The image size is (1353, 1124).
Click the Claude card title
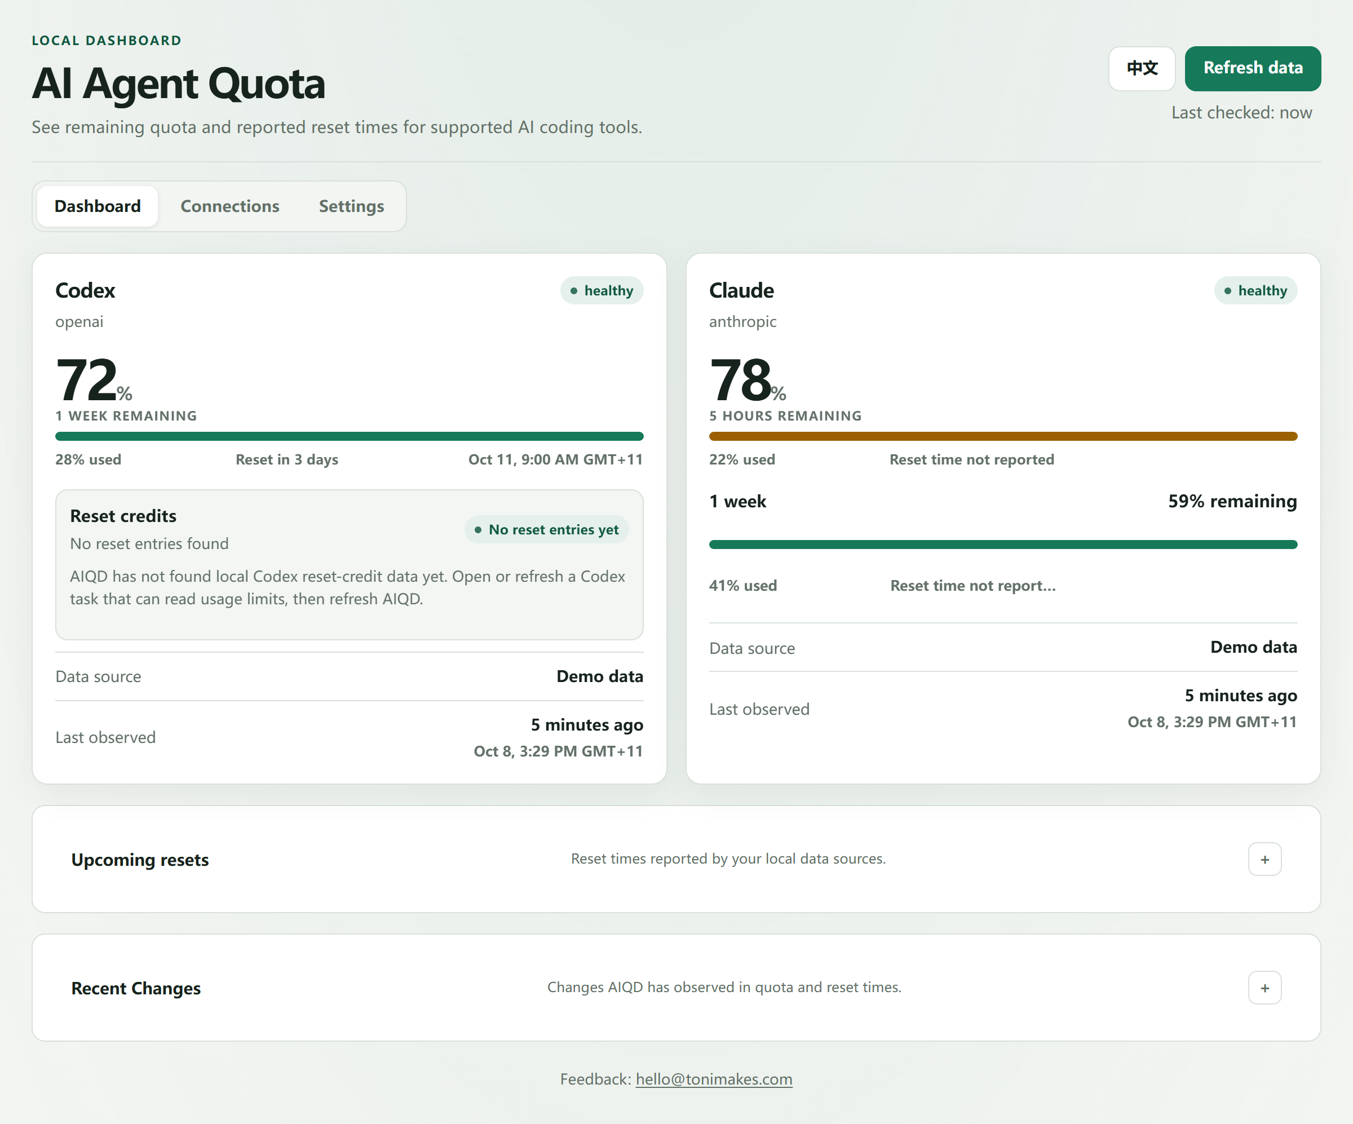tap(741, 290)
